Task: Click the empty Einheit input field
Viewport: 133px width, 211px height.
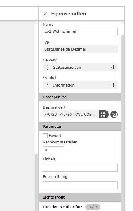Action: tap(80, 168)
